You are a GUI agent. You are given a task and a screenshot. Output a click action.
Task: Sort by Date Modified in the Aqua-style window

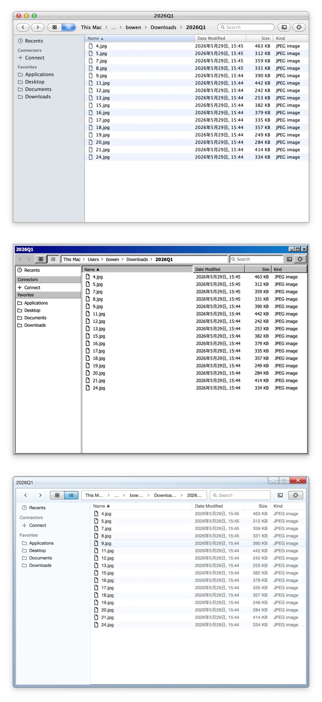(220, 38)
